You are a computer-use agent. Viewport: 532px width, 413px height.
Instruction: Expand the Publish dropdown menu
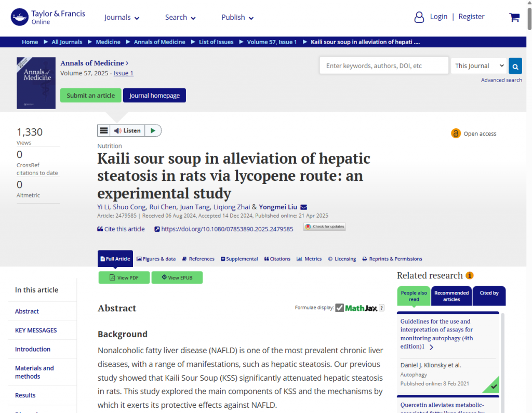point(237,18)
